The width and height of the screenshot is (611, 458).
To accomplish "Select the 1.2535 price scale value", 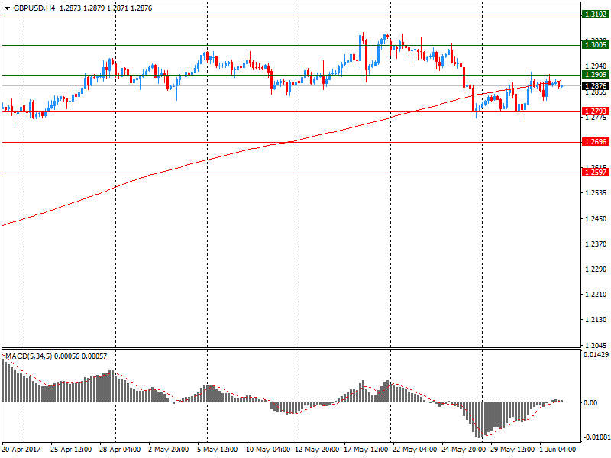I will [596, 193].
